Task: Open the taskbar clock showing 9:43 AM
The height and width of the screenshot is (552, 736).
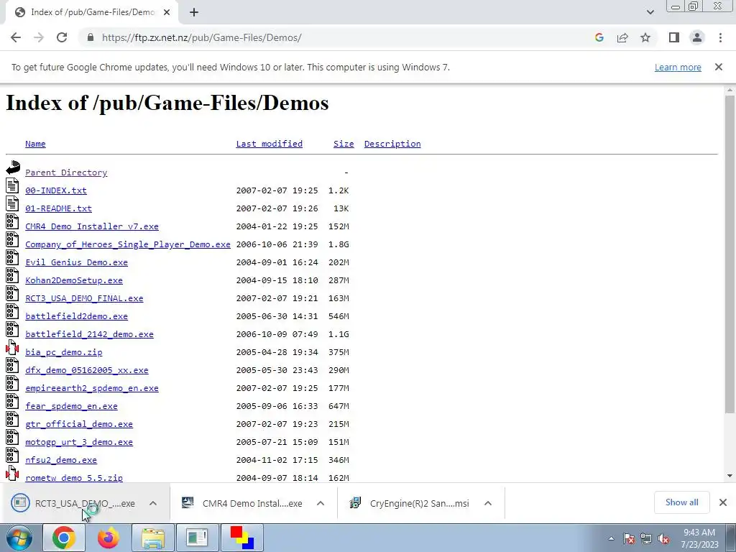Action: tap(699, 538)
